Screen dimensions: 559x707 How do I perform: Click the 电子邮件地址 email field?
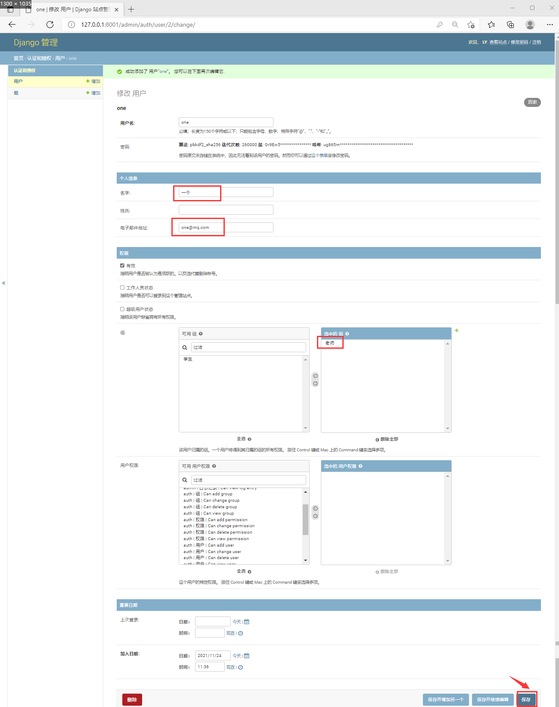[226, 228]
